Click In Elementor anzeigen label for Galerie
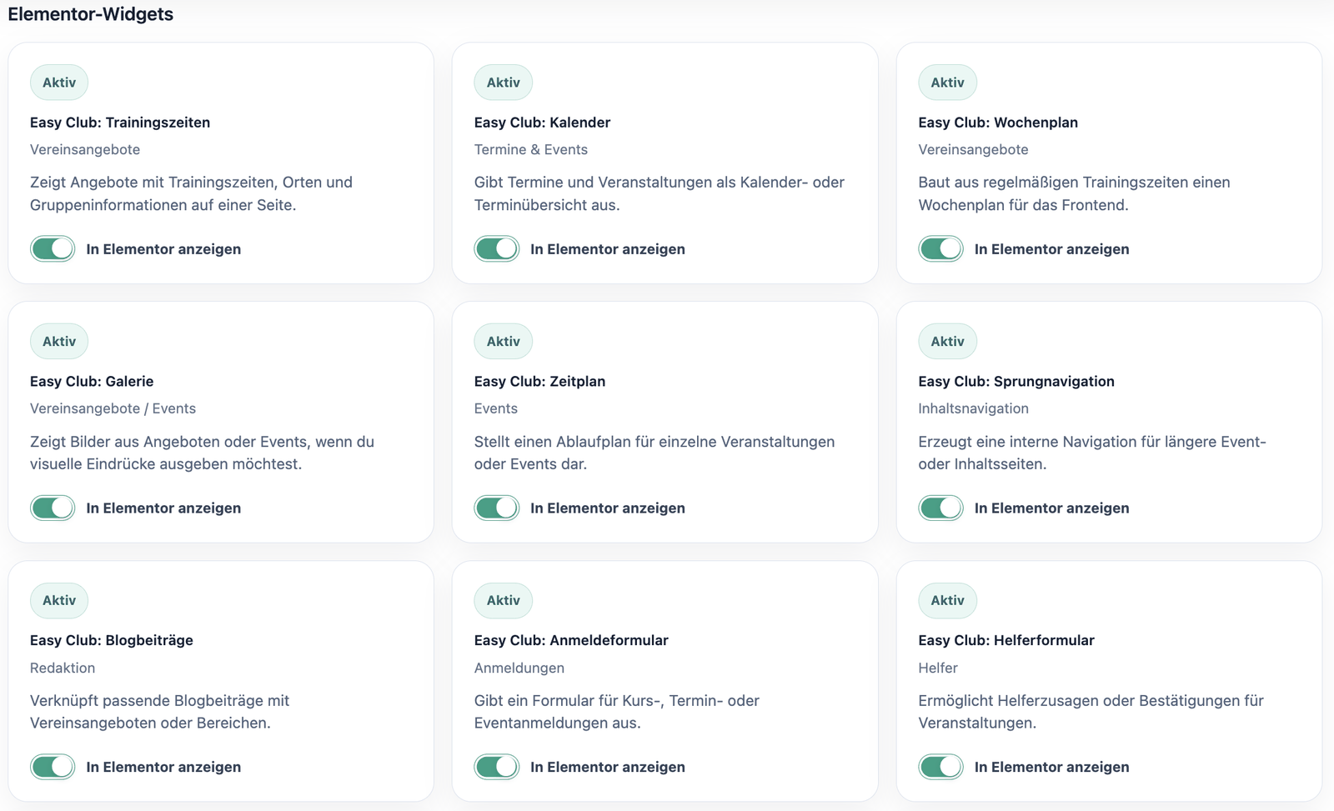 [x=163, y=508]
